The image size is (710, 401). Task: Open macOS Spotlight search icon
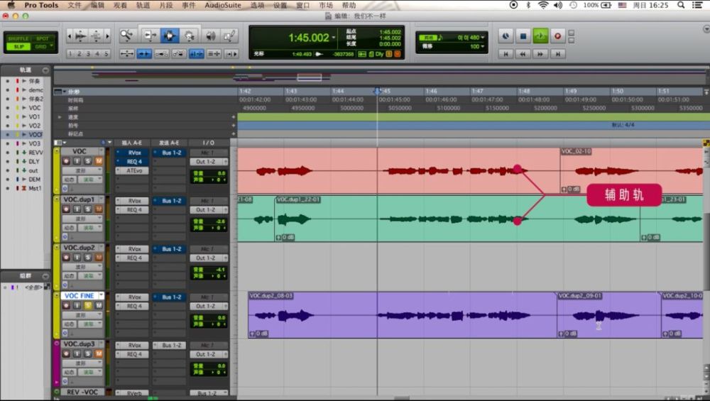coord(681,5)
